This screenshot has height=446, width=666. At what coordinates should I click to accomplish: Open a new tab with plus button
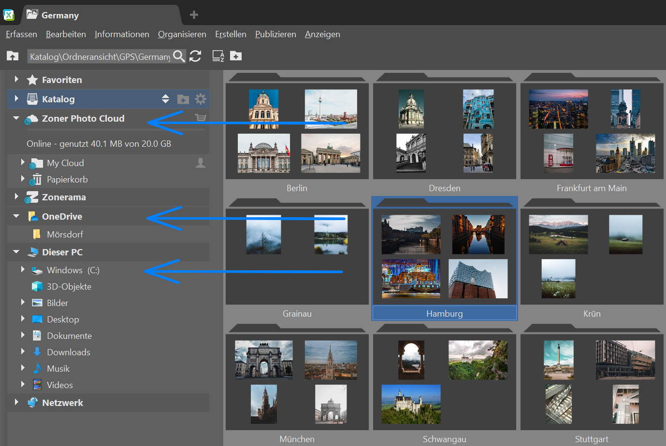[x=194, y=15]
